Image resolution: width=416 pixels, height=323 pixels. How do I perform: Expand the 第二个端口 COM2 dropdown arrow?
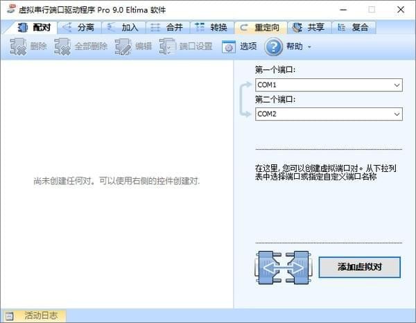397,114
